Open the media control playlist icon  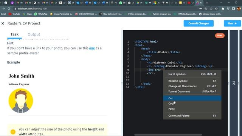point(228,9)
